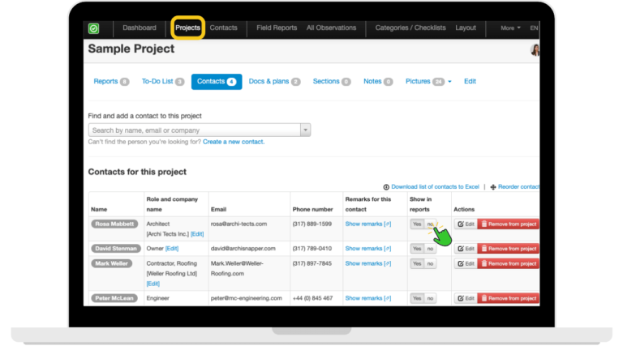Click the green ArchiSnapper logo icon
Viewport: 623px width, 350px height.
coord(93,28)
